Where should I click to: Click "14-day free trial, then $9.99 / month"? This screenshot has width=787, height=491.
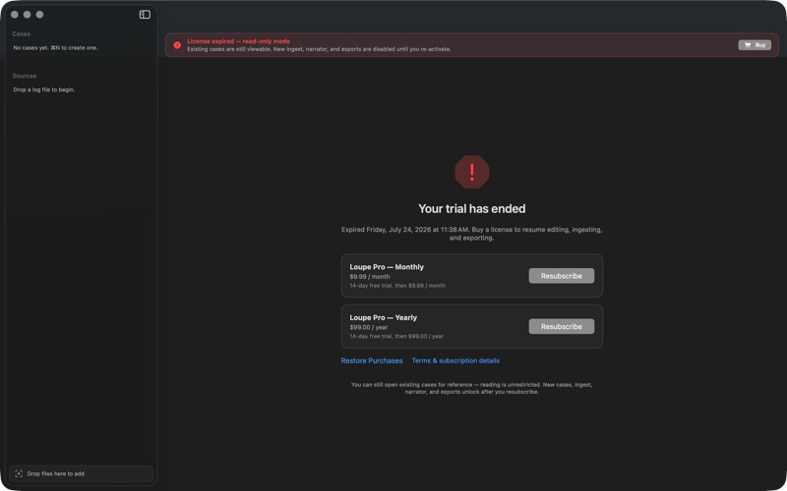tap(397, 286)
